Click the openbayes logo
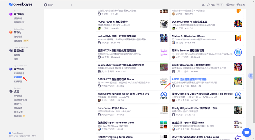The height and width of the screenshot is (140, 255). click(21, 4)
